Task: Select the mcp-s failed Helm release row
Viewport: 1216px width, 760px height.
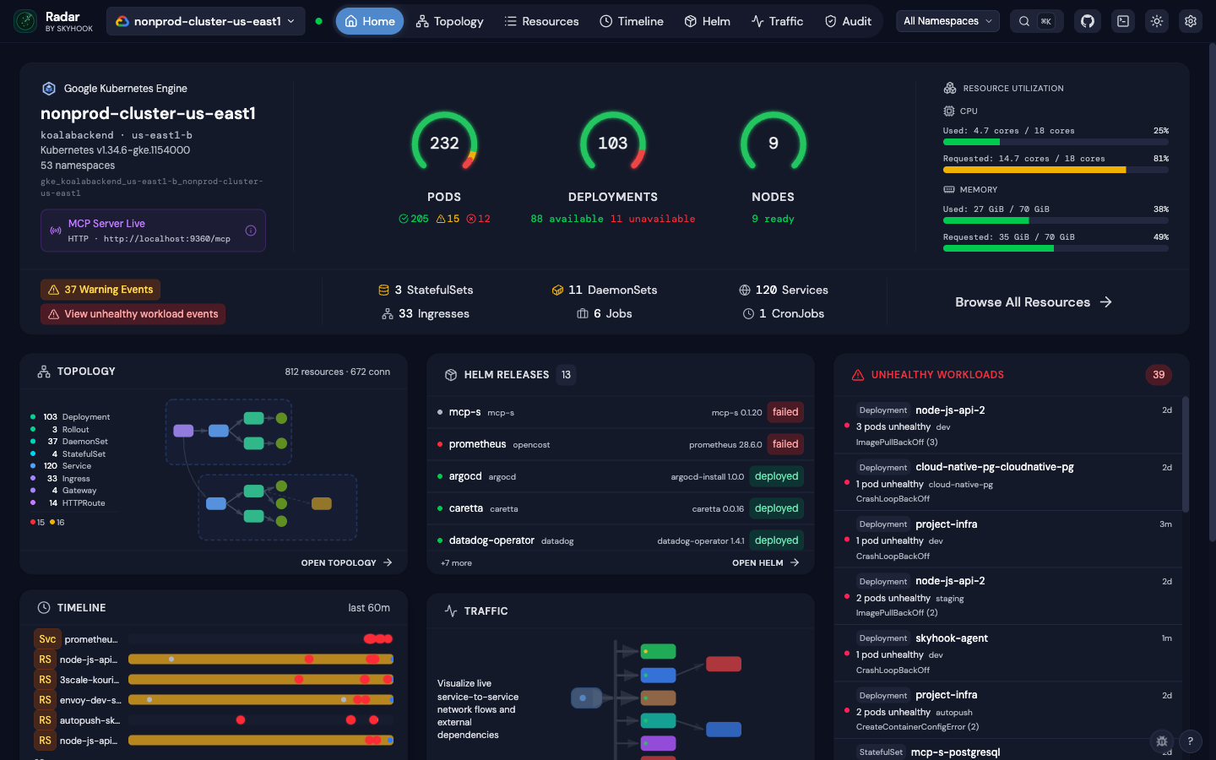Action: tap(621, 412)
